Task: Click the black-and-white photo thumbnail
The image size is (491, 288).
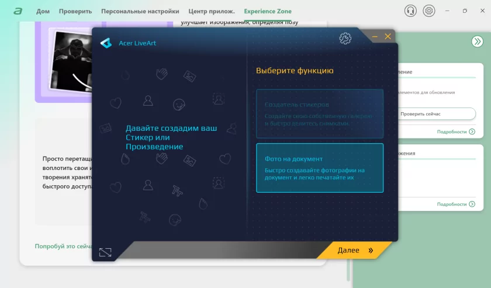Action: point(71,61)
